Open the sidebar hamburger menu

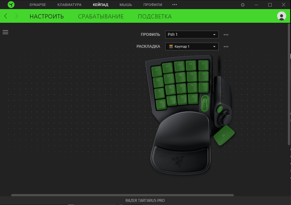(x=5, y=32)
